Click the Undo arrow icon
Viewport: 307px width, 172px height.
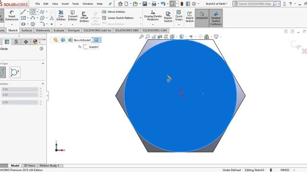pos(163,3)
